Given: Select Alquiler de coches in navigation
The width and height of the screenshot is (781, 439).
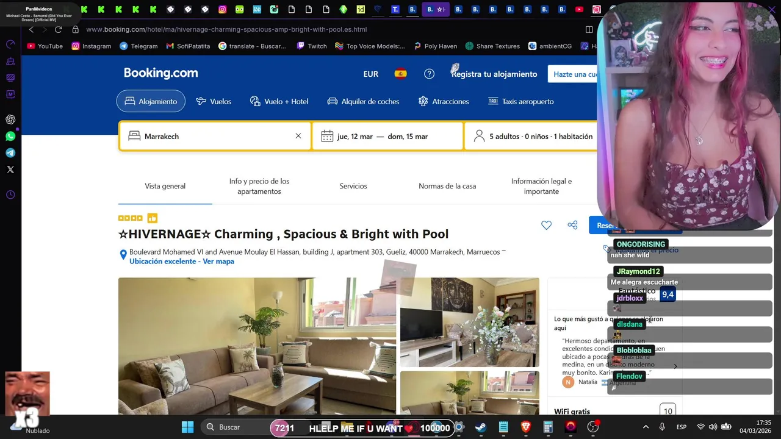Looking at the screenshot, I should [x=363, y=101].
